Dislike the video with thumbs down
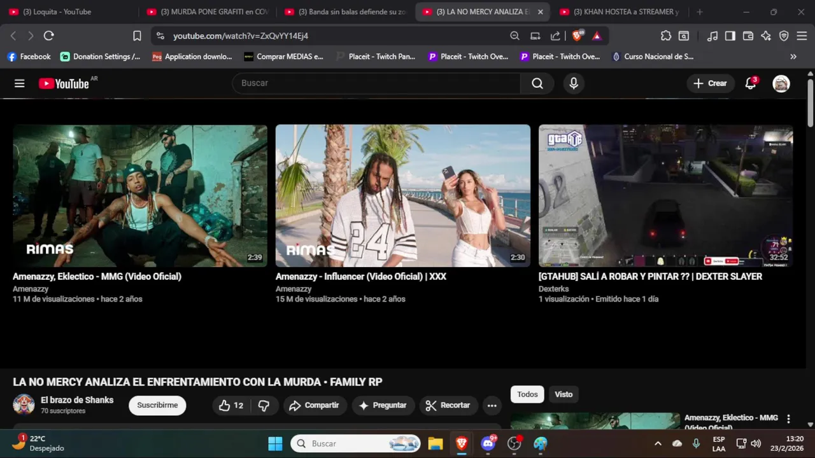 point(264,405)
